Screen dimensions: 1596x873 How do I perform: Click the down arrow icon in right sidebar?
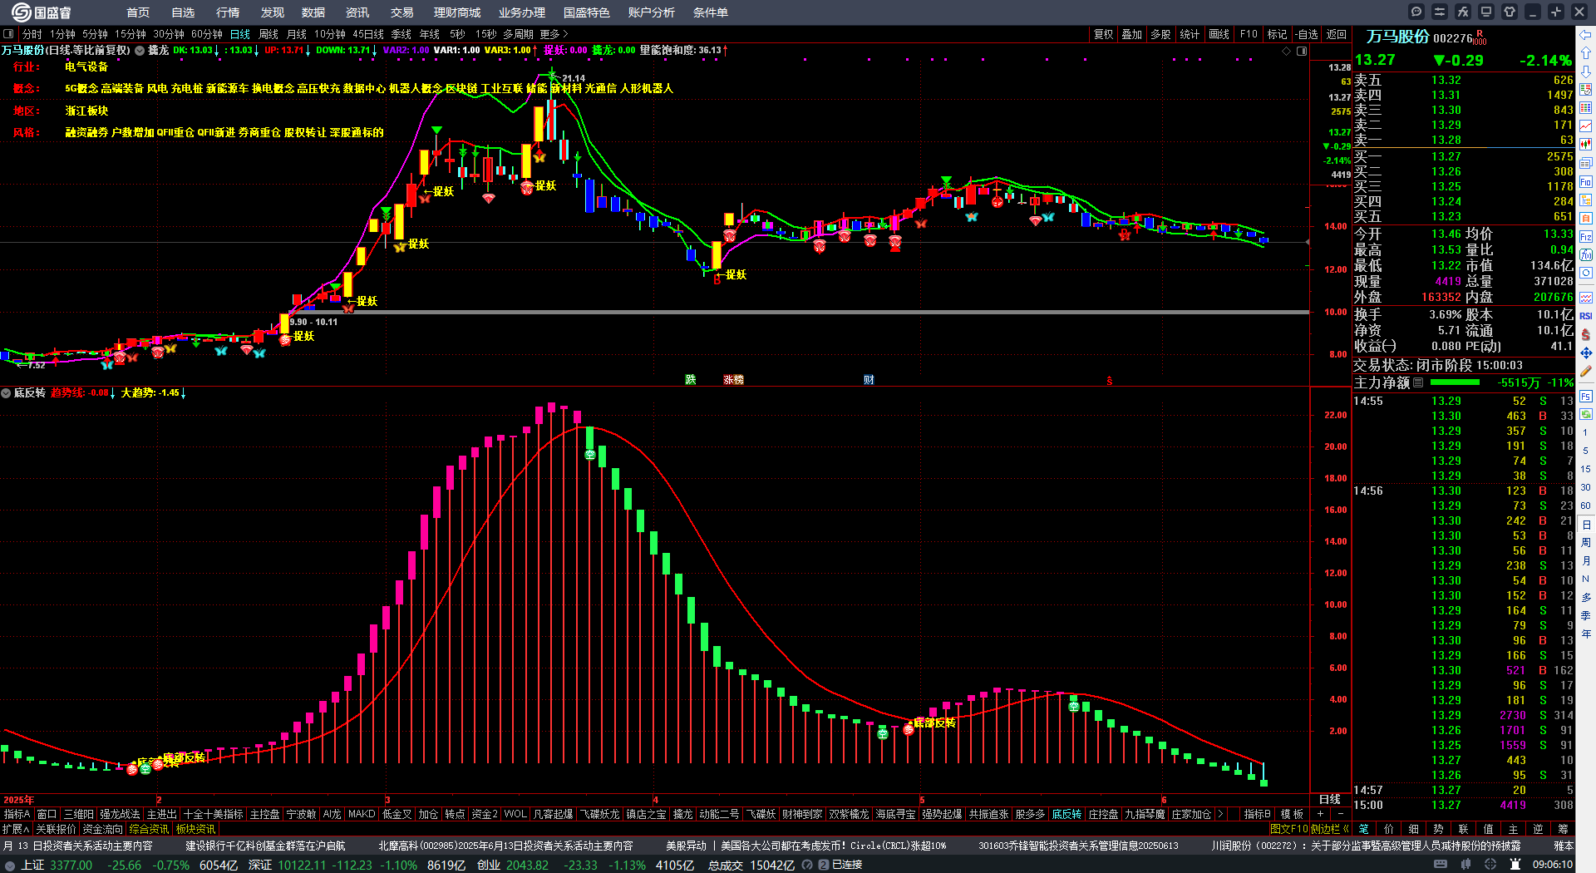[x=1586, y=72]
